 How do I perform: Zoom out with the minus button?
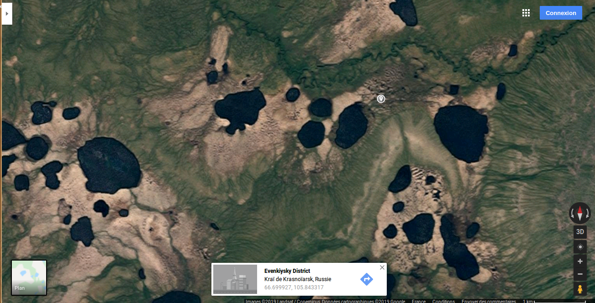[x=580, y=274]
